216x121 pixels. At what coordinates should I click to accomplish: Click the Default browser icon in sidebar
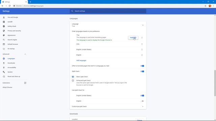pos(4,44)
